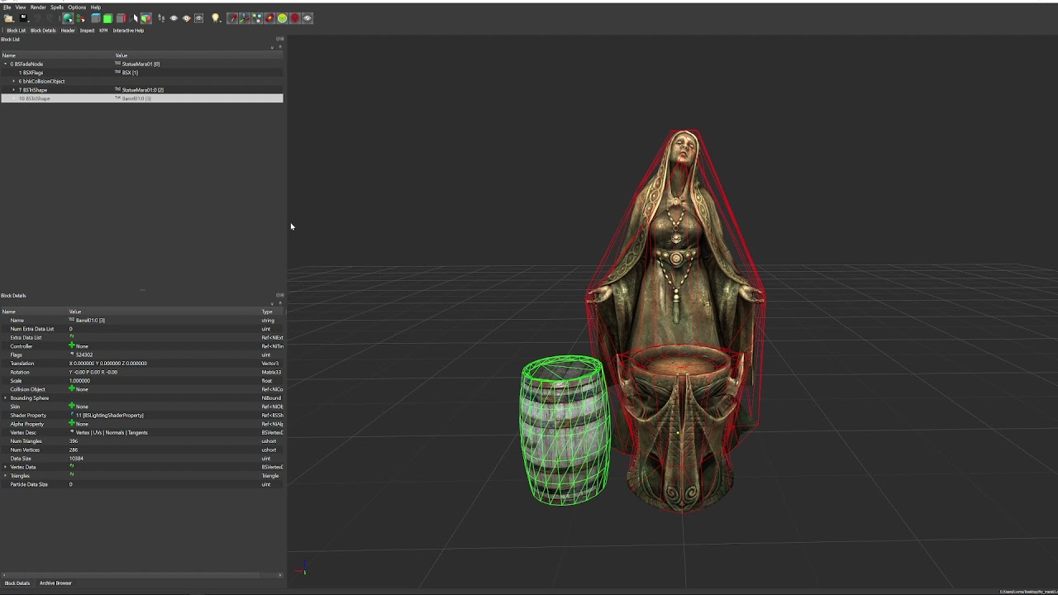
Task: Toggle the Block List panel button
Action: (x=17, y=31)
